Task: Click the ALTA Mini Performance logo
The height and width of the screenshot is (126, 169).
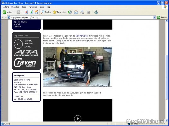Action: pos(26,53)
